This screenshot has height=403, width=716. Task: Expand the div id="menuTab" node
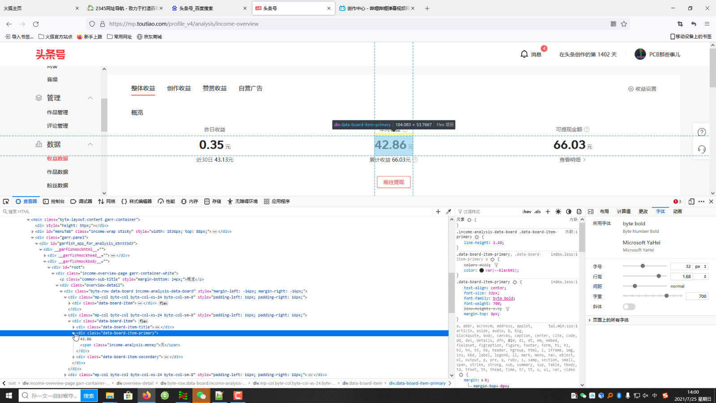coord(32,232)
